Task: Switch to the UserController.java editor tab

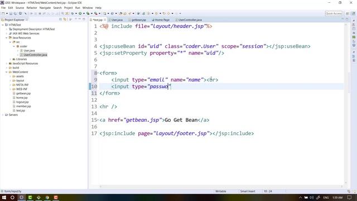Action: tap(189, 20)
